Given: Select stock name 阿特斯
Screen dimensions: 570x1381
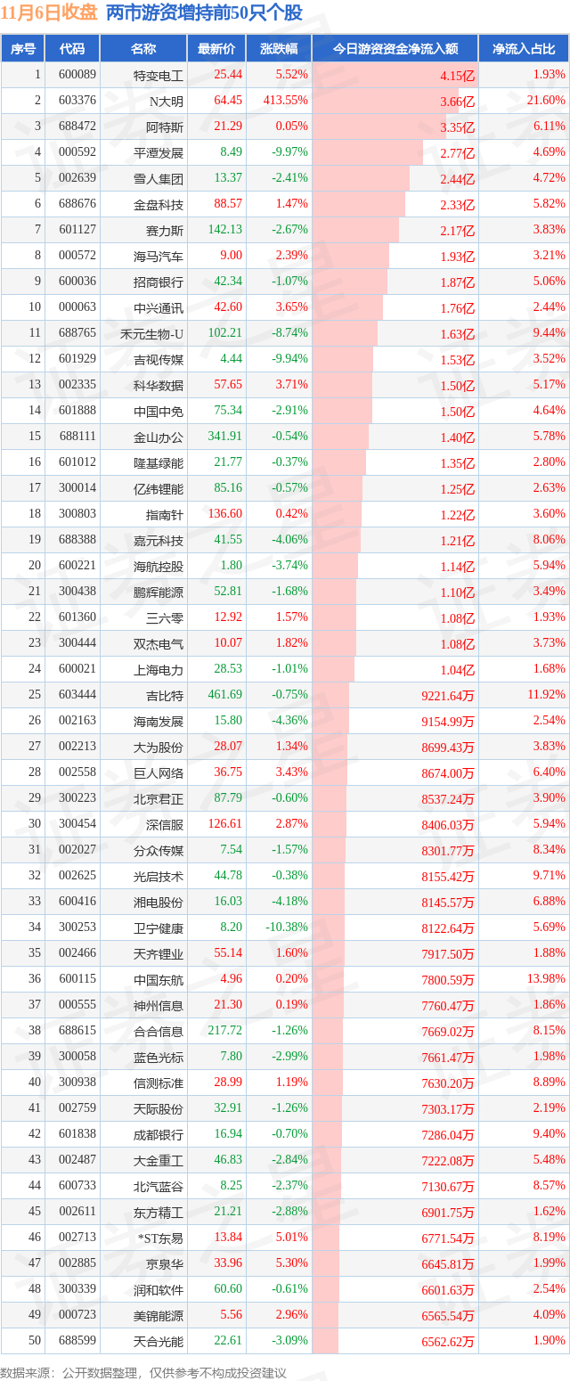Looking at the screenshot, I should coord(165,127).
